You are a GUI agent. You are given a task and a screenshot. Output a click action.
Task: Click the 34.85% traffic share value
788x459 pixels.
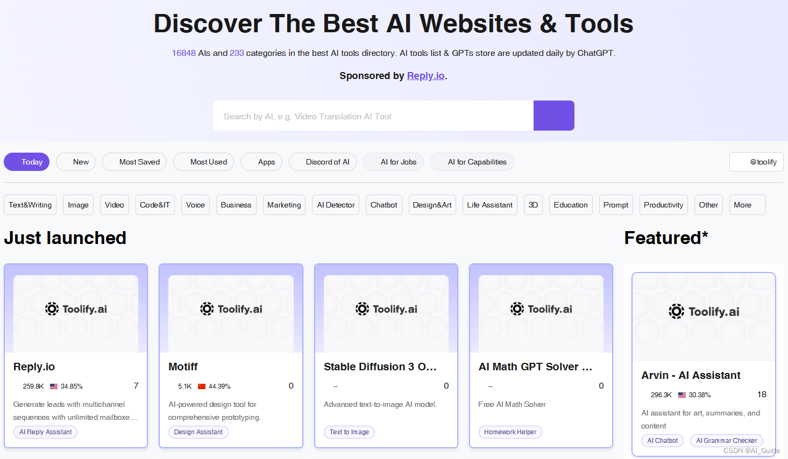(x=72, y=386)
